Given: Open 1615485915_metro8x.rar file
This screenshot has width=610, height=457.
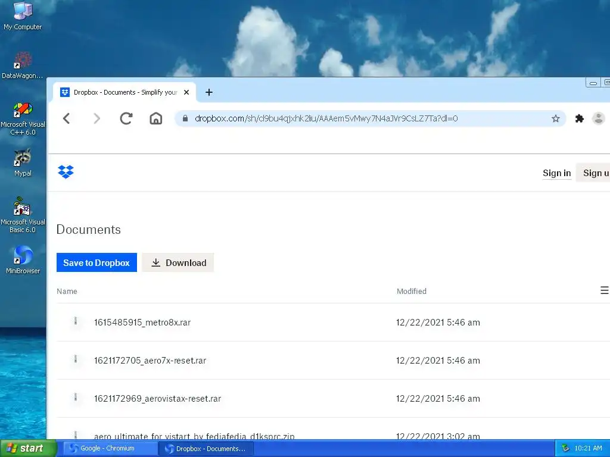Looking at the screenshot, I should (x=142, y=323).
